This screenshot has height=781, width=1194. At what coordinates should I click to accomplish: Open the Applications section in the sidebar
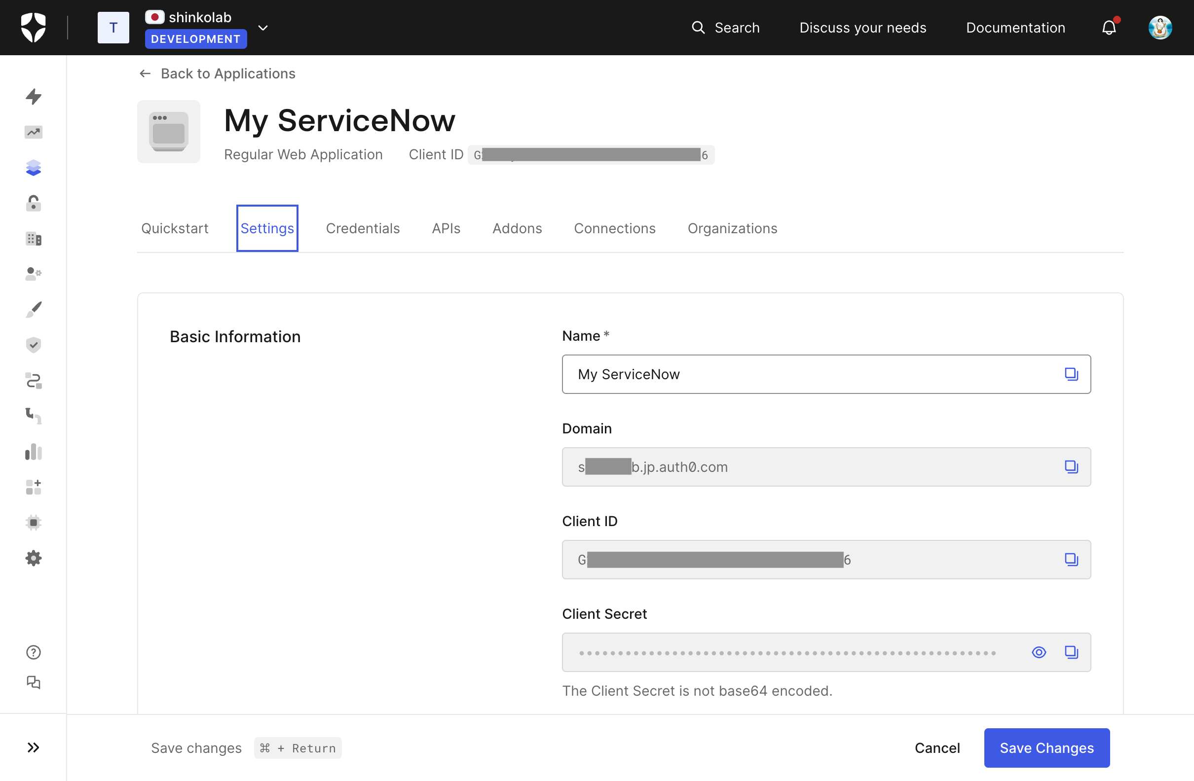(x=33, y=168)
